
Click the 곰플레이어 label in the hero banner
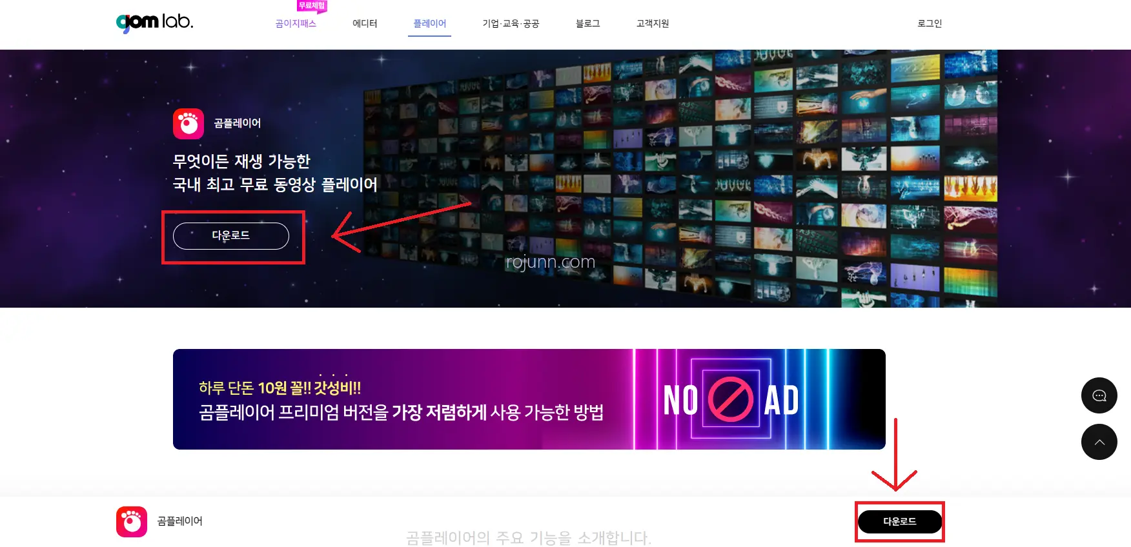click(238, 123)
